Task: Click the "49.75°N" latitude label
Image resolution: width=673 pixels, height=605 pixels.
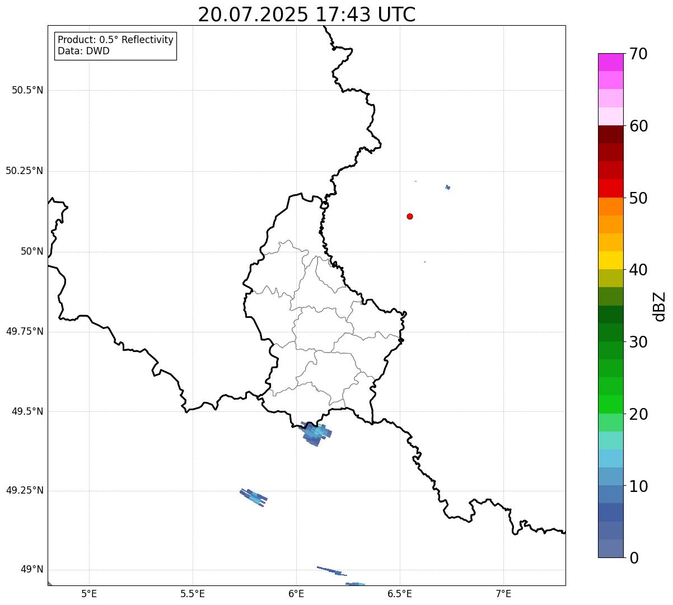Action: click(x=25, y=331)
